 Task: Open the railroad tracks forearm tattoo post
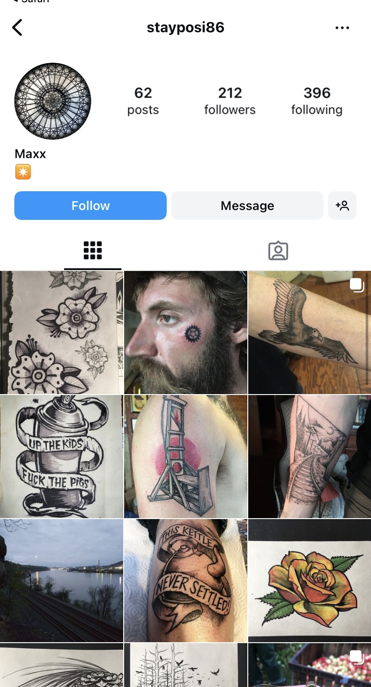310,456
